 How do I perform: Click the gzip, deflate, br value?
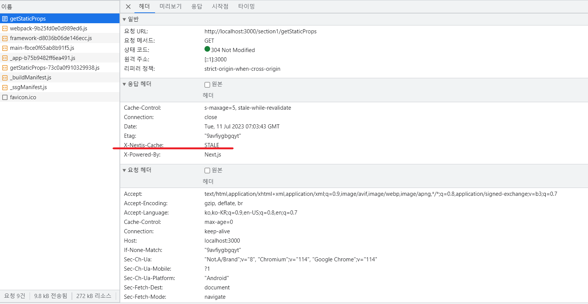(224, 203)
